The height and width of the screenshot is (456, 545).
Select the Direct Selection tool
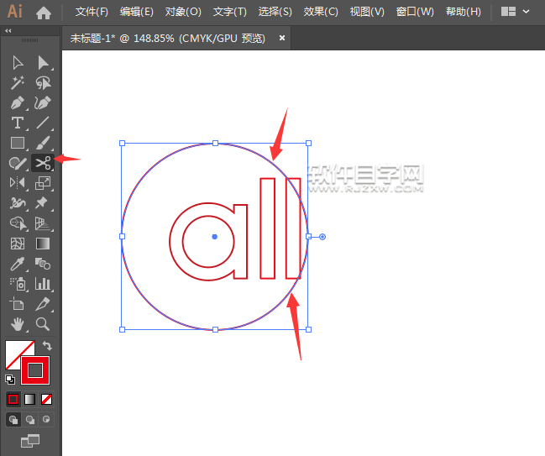(x=43, y=63)
